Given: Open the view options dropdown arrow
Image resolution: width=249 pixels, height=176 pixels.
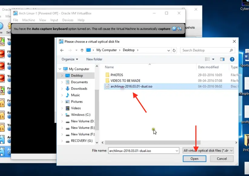Looking at the screenshot, I should click(x=213, y=59).
